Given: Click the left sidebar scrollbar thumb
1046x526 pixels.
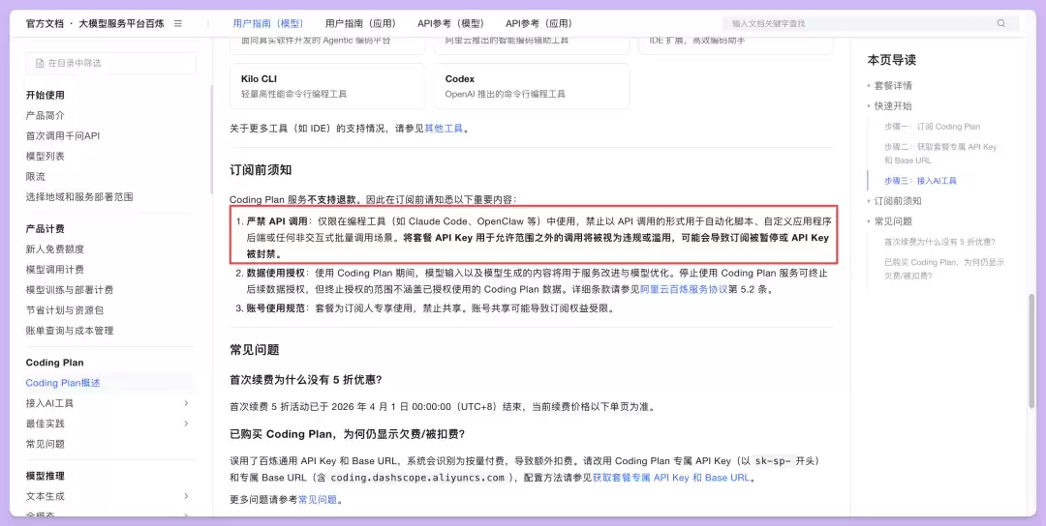Looking at the screenshot, I should [211, 138].
